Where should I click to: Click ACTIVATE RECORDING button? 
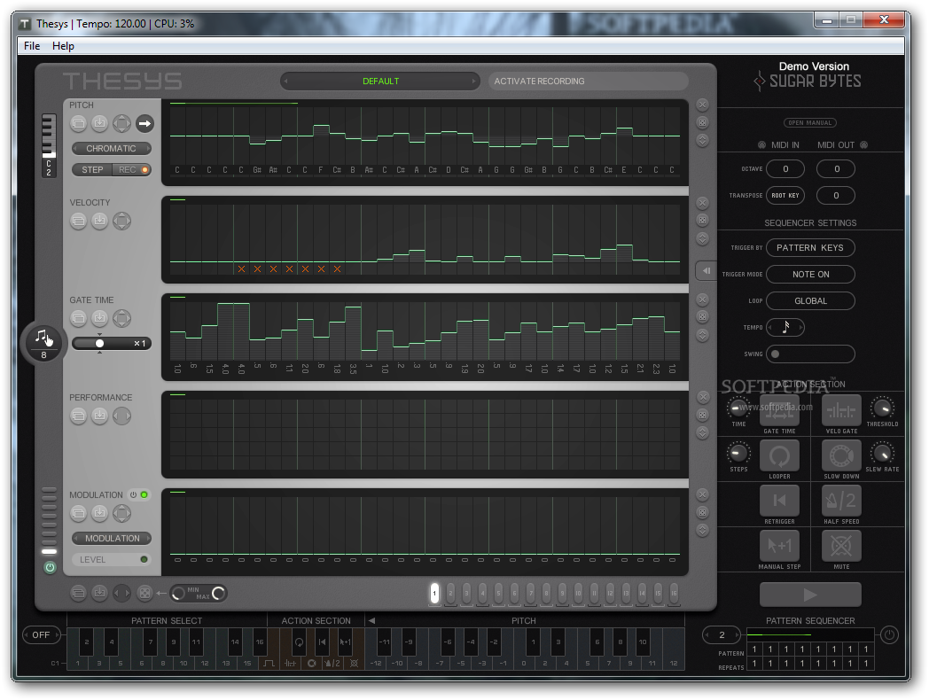tap(588, 82)
